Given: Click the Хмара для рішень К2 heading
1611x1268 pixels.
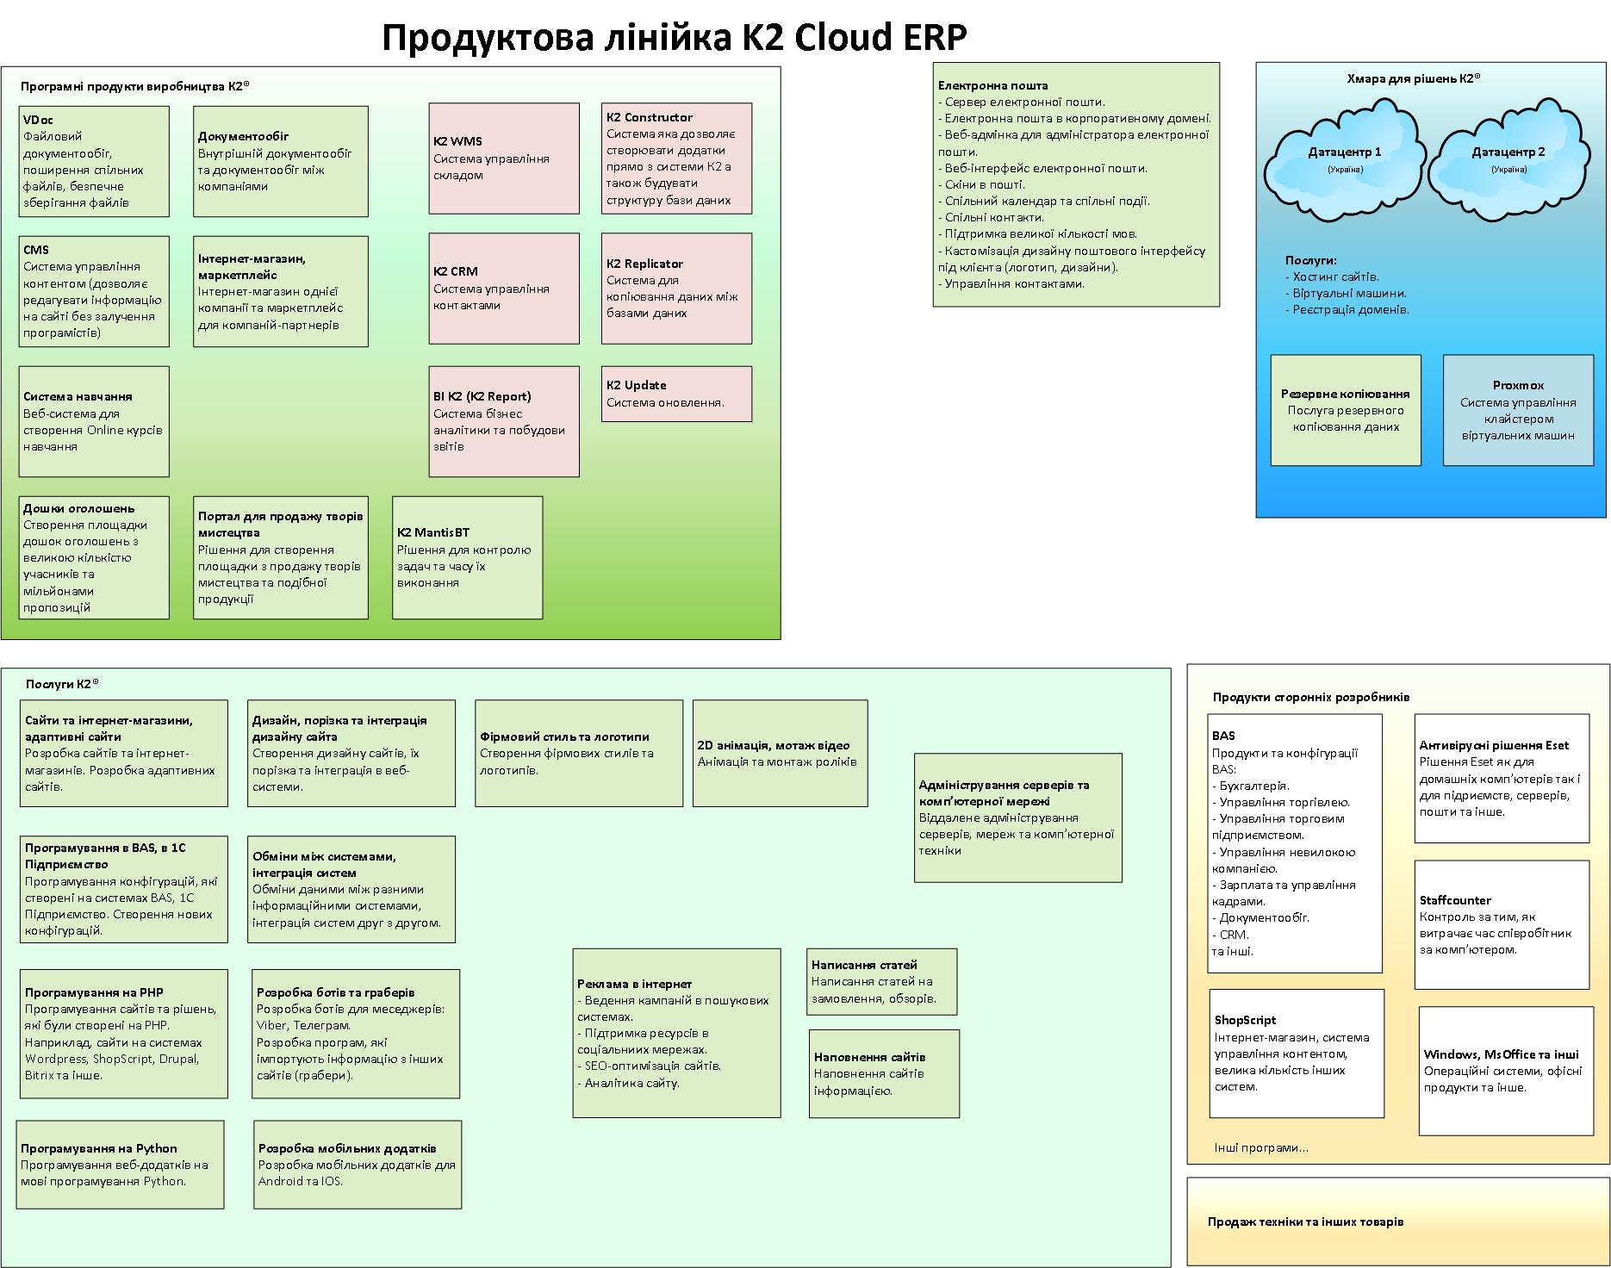Looking at the screenshot, I should click(1414, 78).
